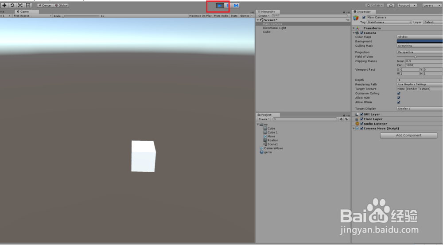Click the Add Component button

(408, 136)
